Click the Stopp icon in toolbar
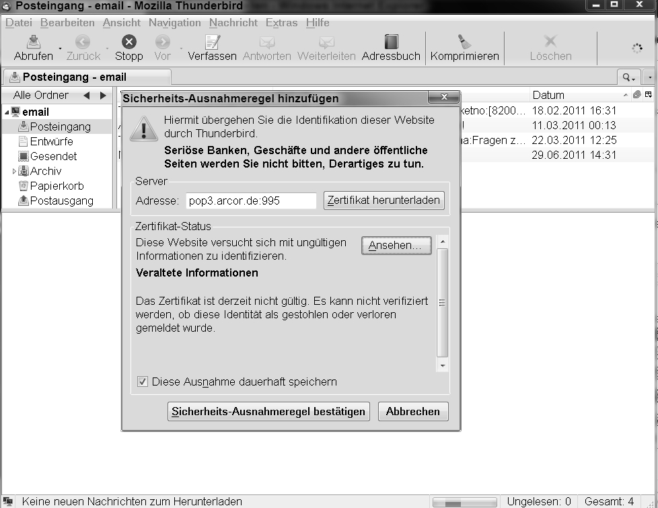The width and height of the screenshot is (658, 508). point(129,42)
